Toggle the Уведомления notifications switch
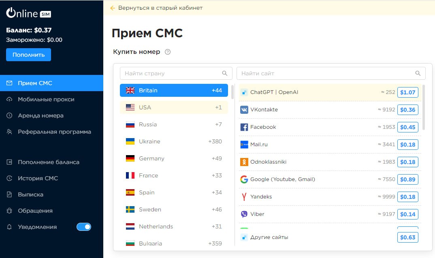This screenshot has height=258, width=435. point(84,227)
